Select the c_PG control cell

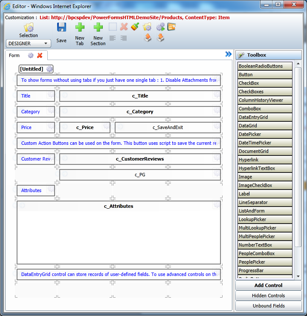coord(140,175)
